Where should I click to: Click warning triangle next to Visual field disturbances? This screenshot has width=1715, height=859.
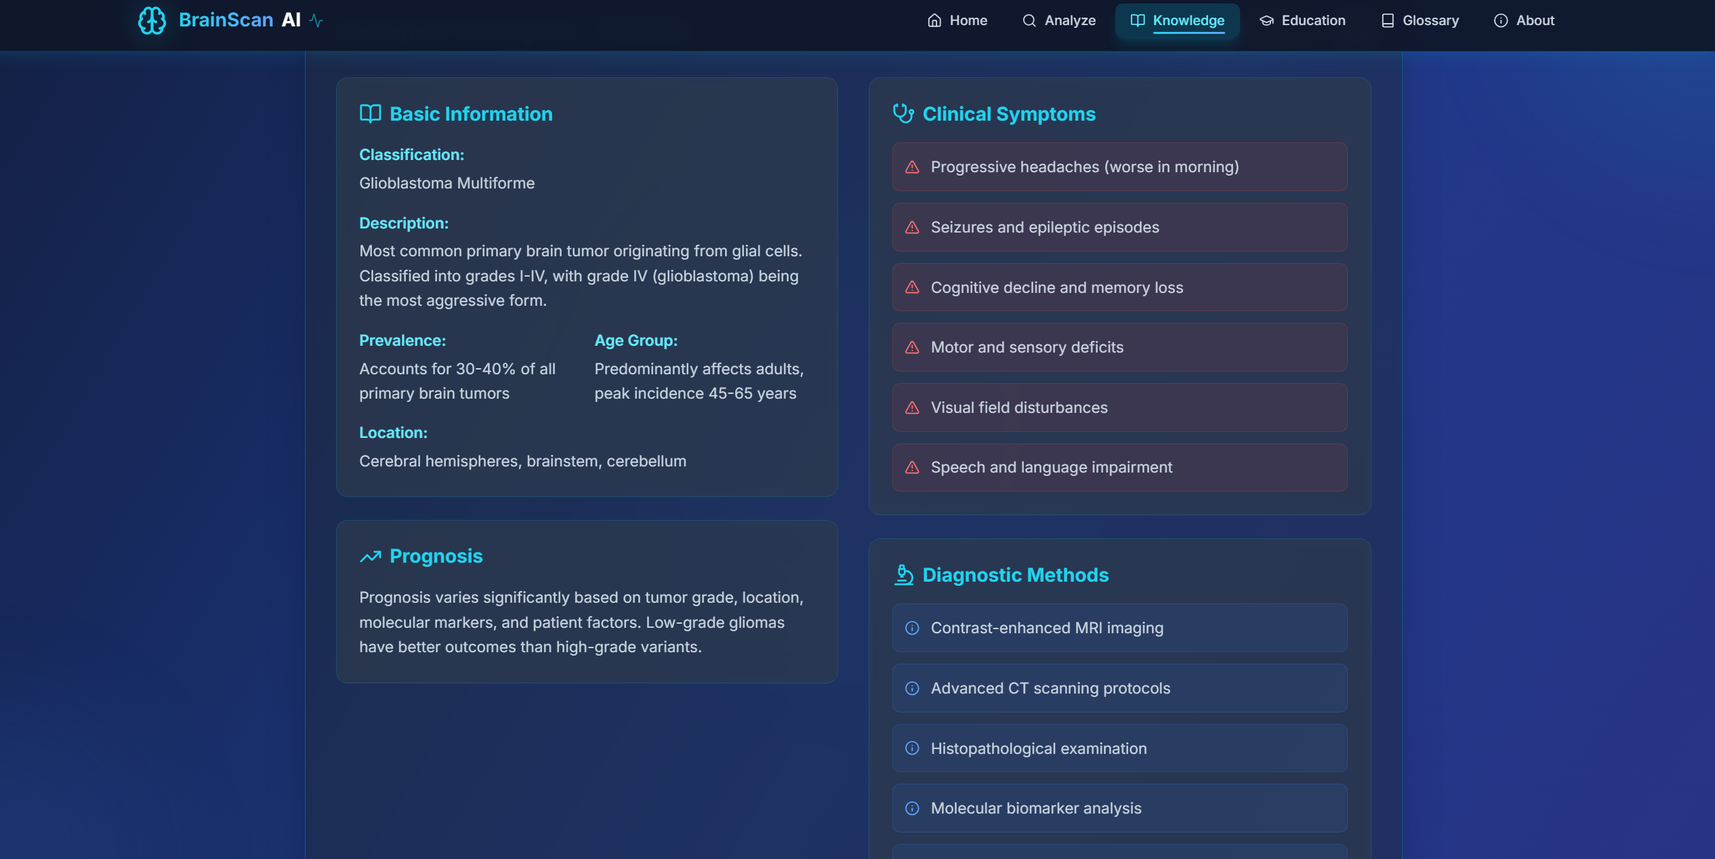click(x=912, y=408)
